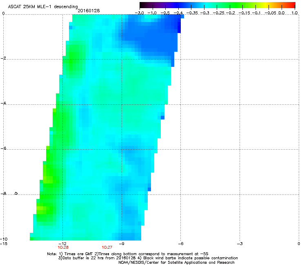Select the color scale label '-0.05'
This screenshot has height=265, width=302.
(271, 13)
